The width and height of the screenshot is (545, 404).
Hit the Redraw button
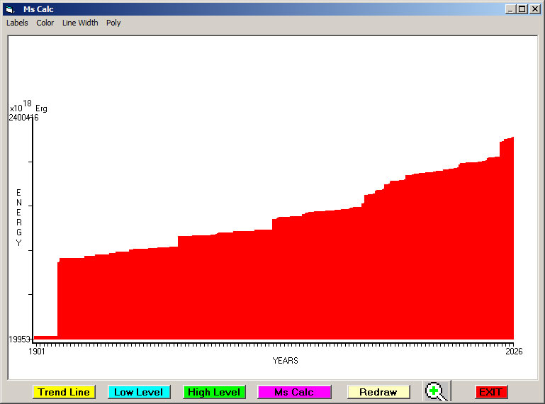378,392
